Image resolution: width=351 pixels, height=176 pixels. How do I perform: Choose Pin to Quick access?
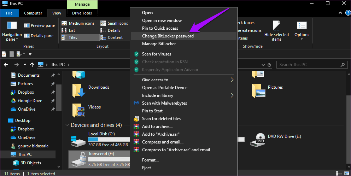tap(183, 28)
